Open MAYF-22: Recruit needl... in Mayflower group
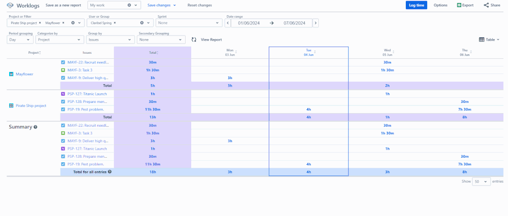This screenshot has height=216, width=508. [88, 62]
